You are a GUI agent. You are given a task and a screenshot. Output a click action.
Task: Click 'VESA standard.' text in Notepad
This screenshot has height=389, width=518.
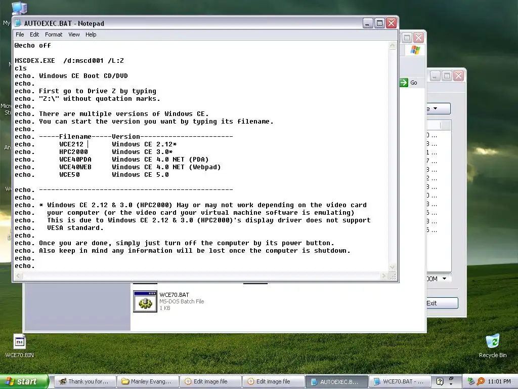tap(75, 228)
